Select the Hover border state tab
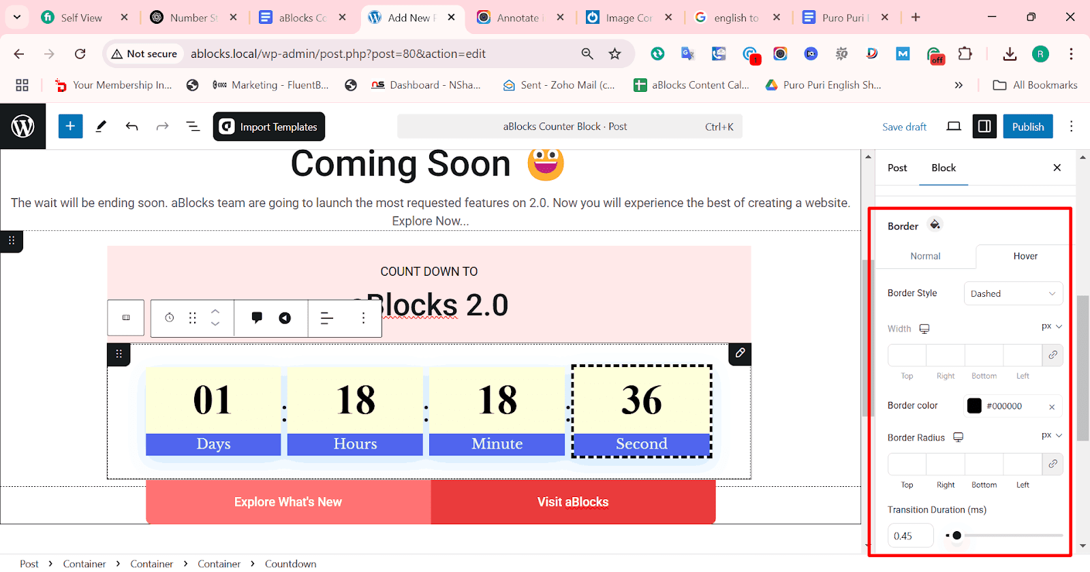Screen dimensions: 1090x572 tap(1025, 256)
